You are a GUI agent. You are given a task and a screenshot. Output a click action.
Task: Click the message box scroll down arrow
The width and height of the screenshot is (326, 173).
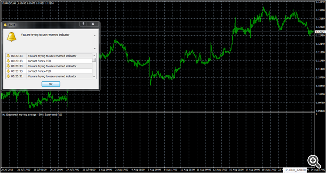[x=95, y=48]
